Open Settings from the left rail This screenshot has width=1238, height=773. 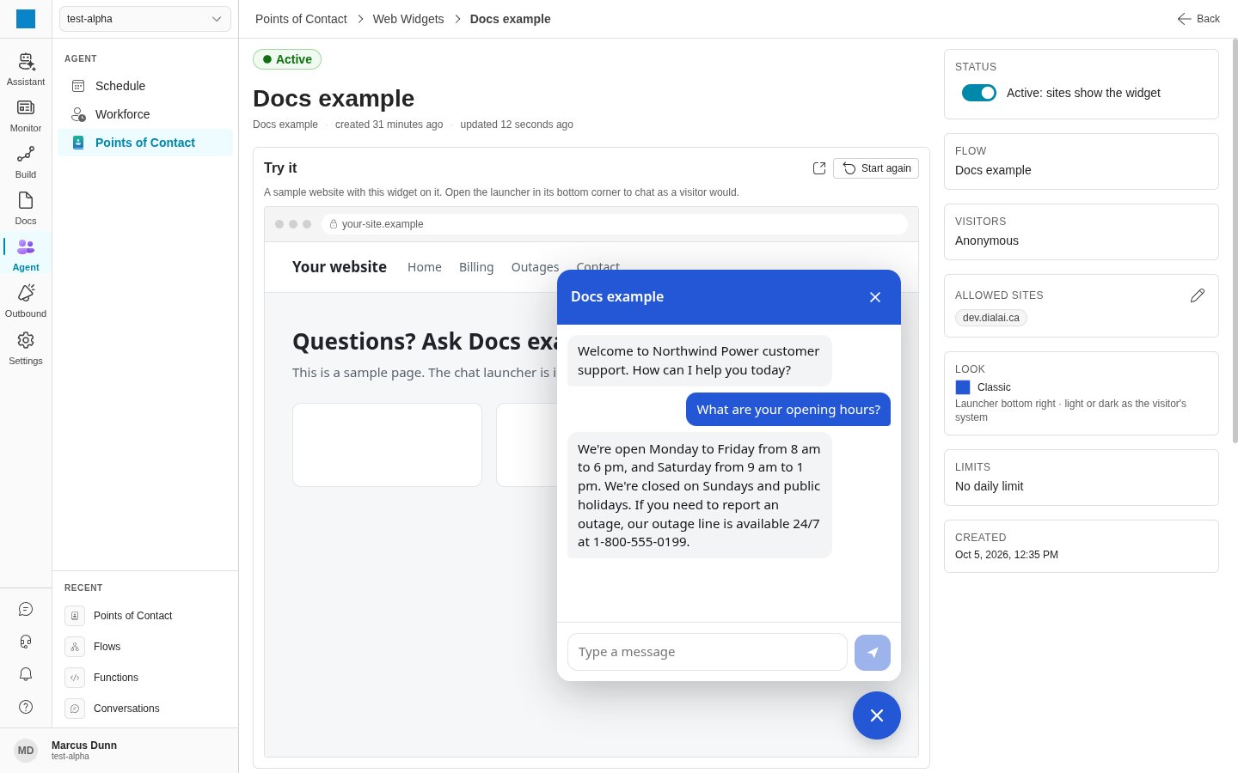pos(26,348)
